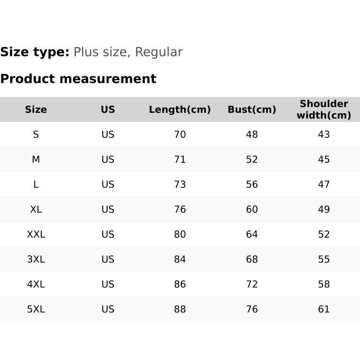
Task: Select the XL size row label
Action: coord(36,209)
